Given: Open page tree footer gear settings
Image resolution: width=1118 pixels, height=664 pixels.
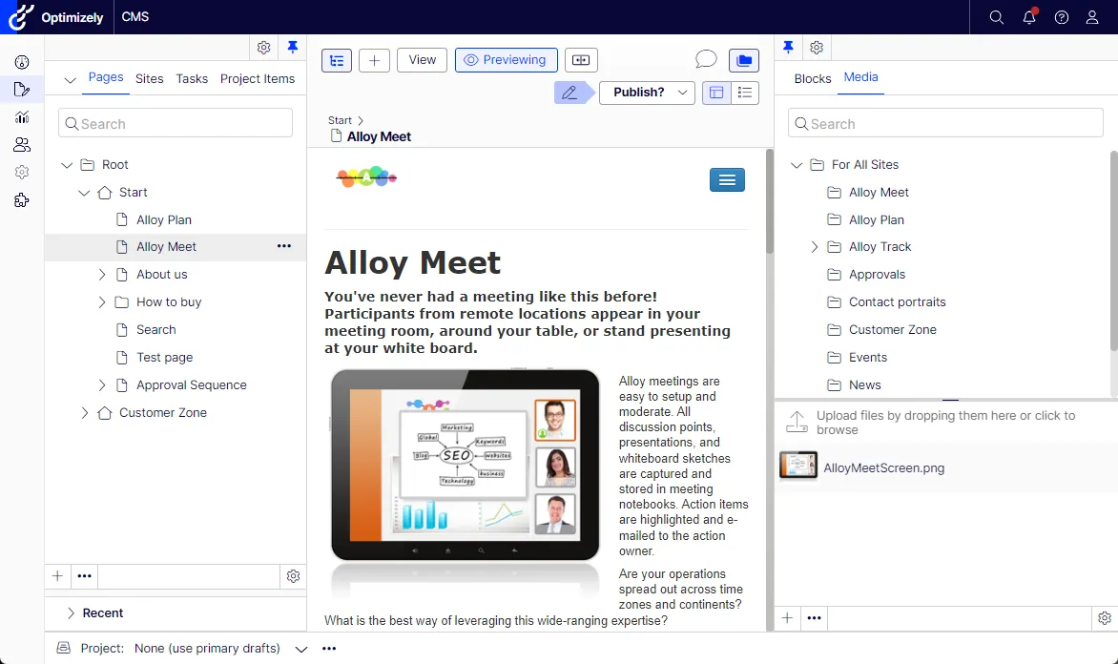Looking at the screenshot, I should pyautogui.click(x=293, y=575).
